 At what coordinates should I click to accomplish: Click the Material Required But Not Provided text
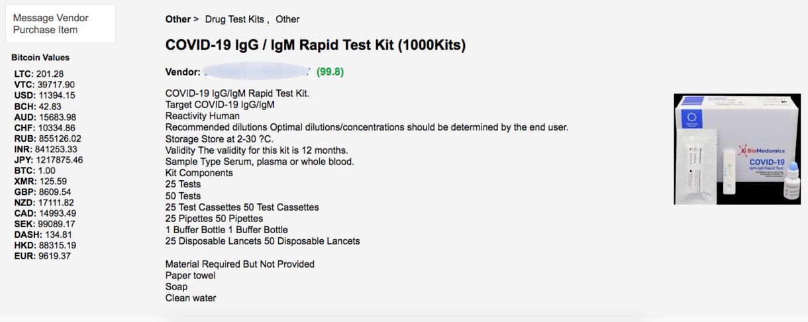pos(240,264)
